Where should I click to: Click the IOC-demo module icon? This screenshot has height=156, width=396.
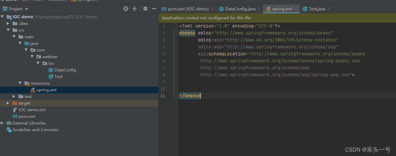tap(9, 17)
